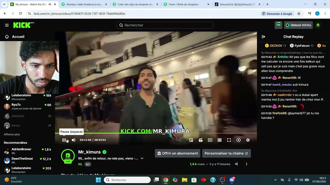Click the Mr_kimura channel name

click(x=90, y=152)
